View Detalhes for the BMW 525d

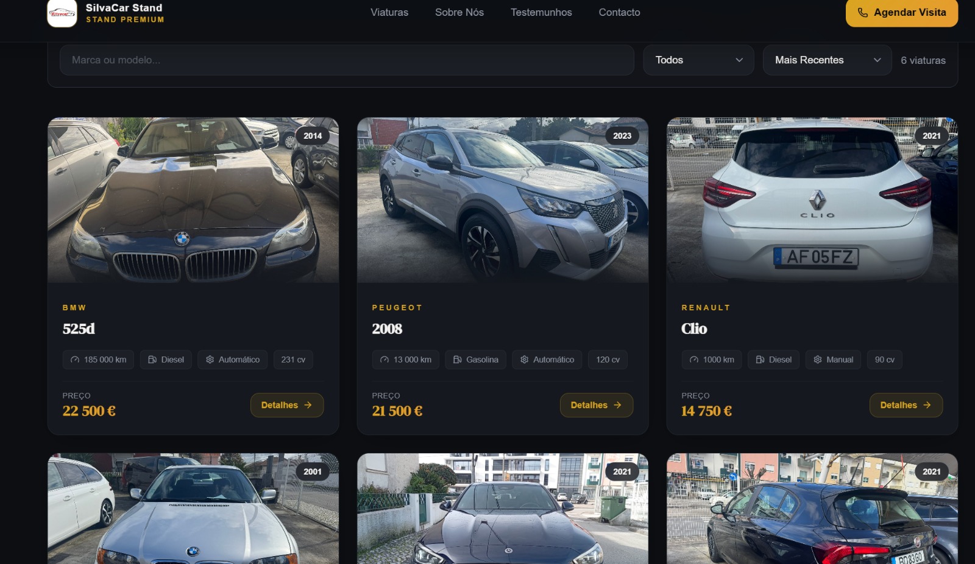pos(286,405)
